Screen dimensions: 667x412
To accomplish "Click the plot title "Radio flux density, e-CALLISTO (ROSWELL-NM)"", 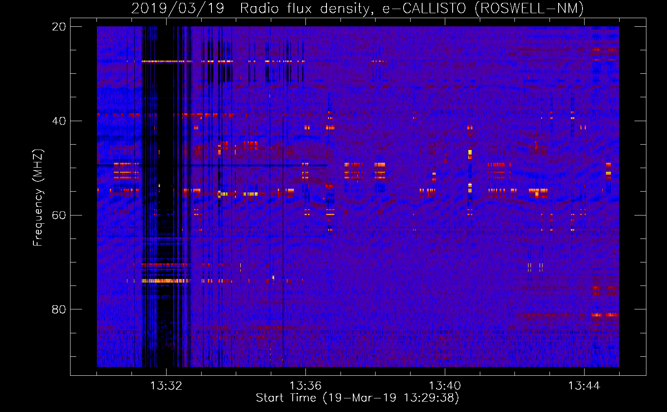I will click(x=412, y=9).
